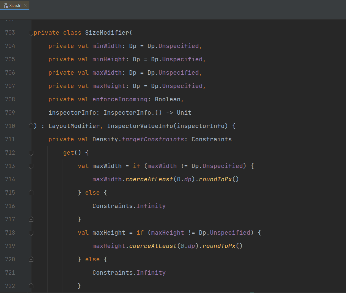Click line number 703 in the gutter
The image size is (346, 293).
coord(10,33)
